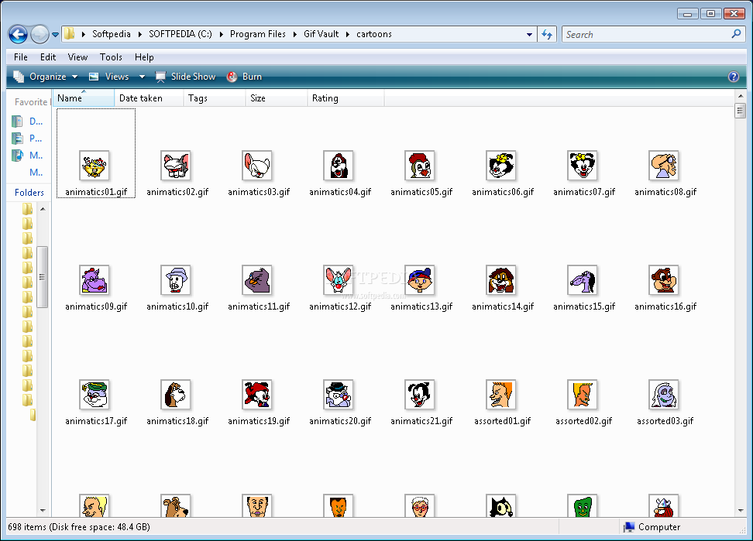The image size is (753, 541).
Task: Select animatics03.gif icon
Action: point(257,166)
